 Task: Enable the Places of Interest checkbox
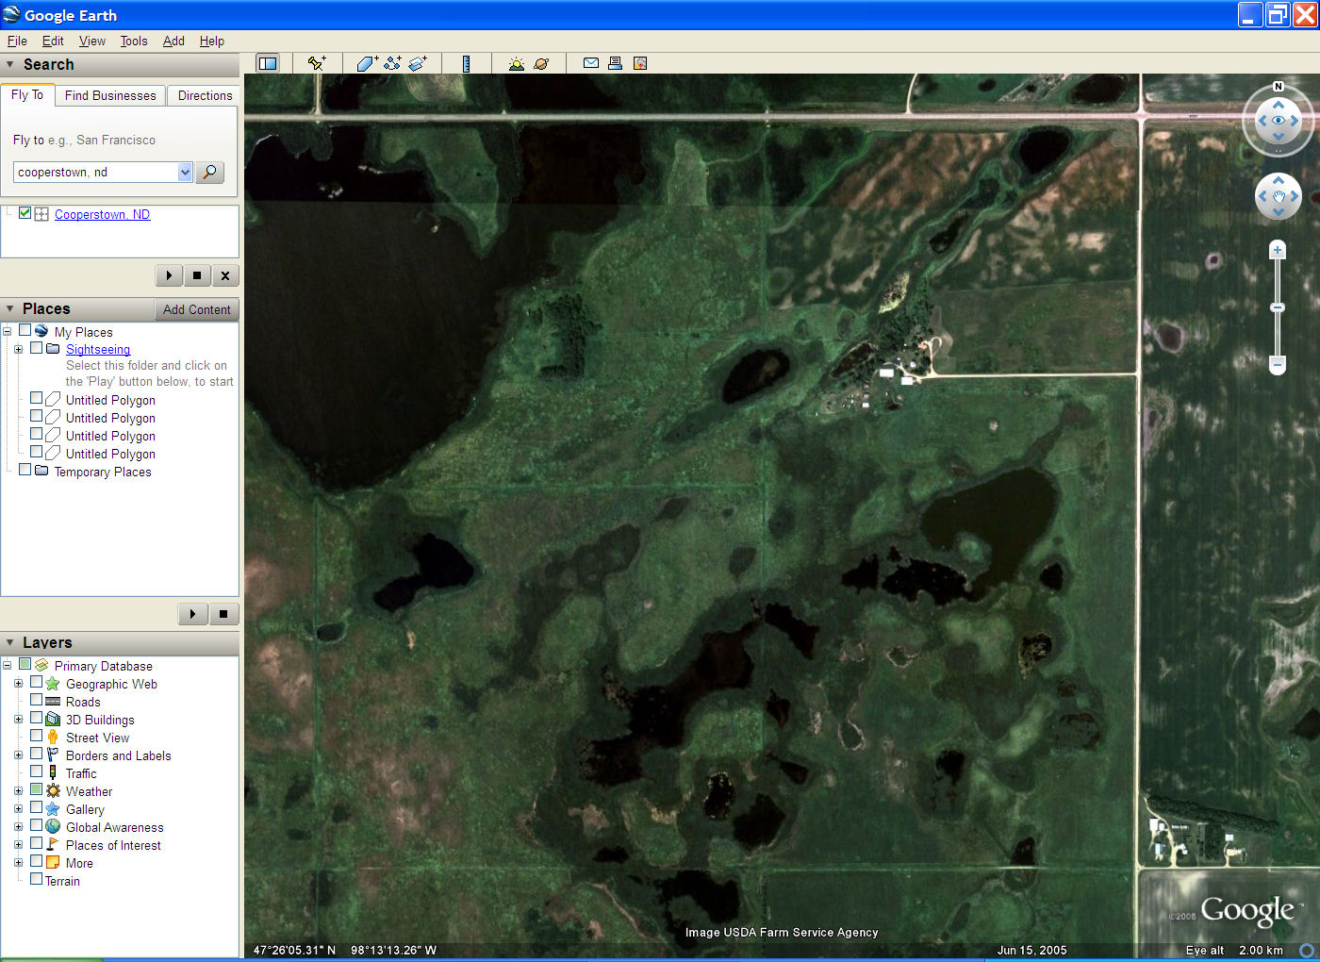point(37,843)
